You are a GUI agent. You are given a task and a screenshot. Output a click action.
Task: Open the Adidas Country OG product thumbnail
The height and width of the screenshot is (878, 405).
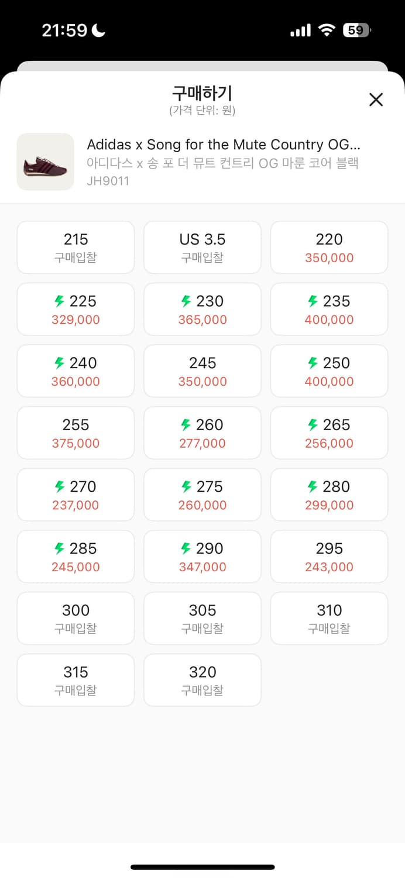45,161
